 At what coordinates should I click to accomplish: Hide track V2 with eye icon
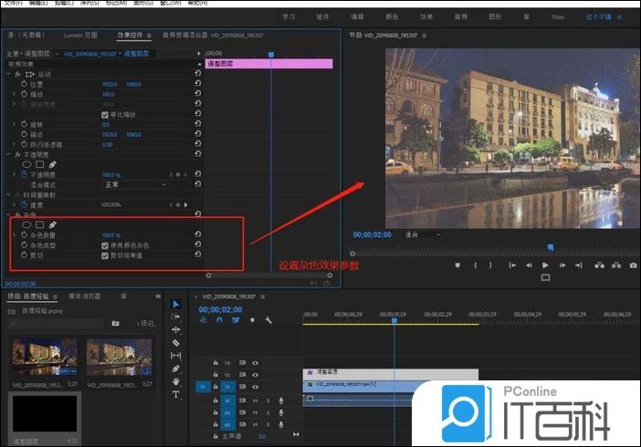point(255,374)
